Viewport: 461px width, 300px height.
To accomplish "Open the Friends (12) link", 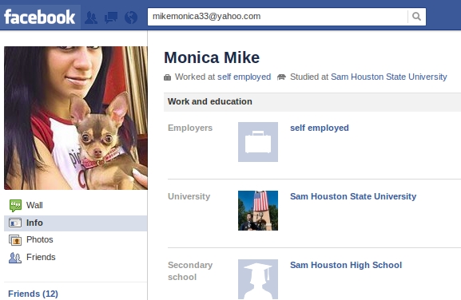I will 33,294.
